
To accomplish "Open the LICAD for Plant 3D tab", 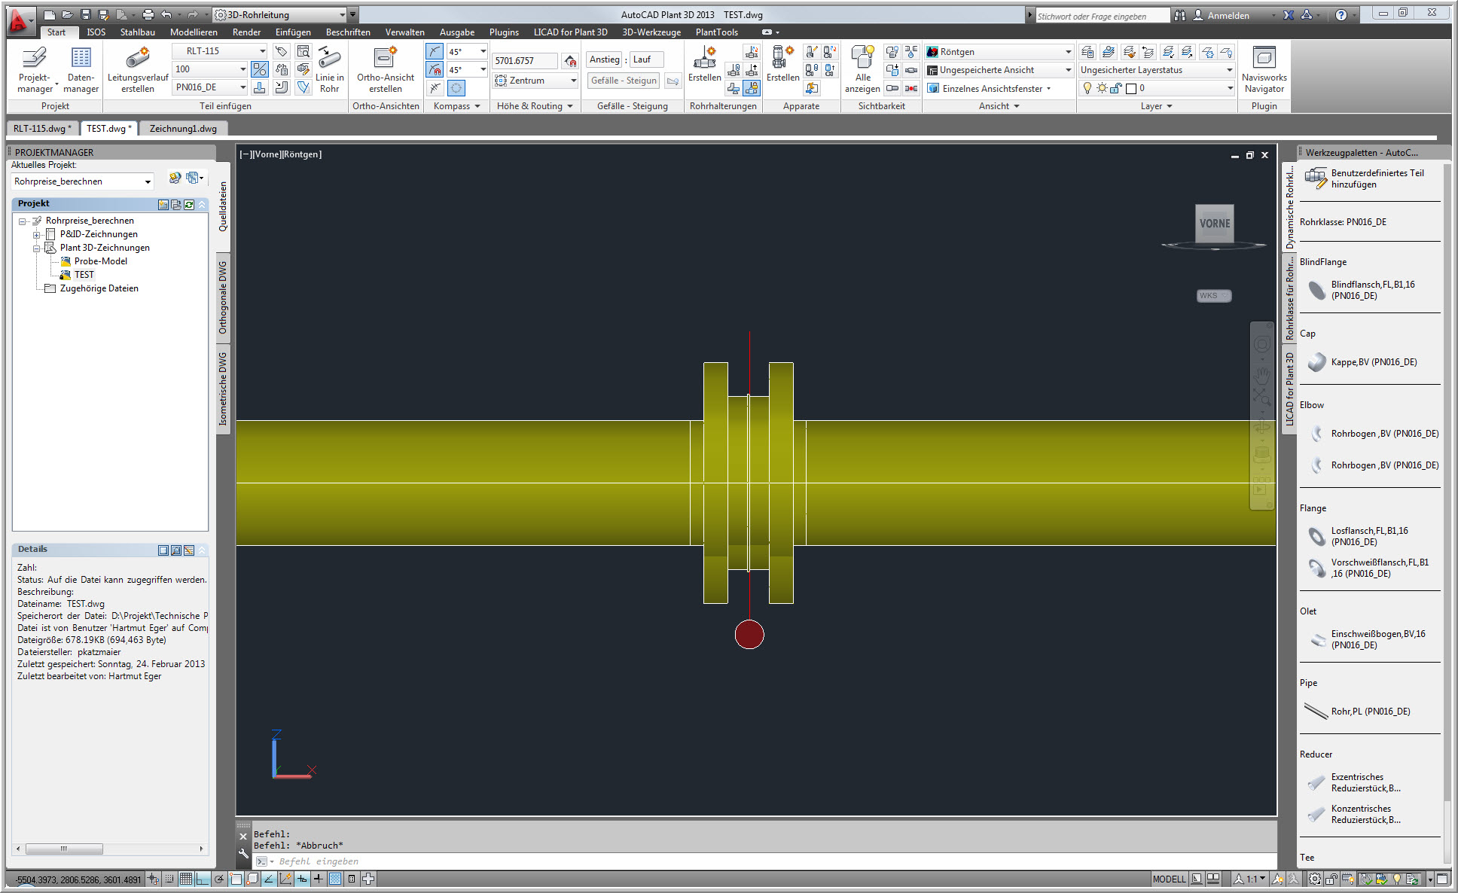I will pos(570,32).
